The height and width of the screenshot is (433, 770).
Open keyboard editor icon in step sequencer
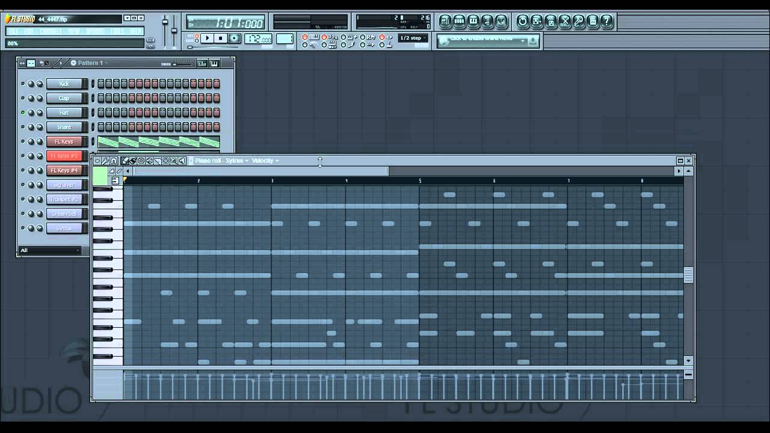(x=214, y=63)
